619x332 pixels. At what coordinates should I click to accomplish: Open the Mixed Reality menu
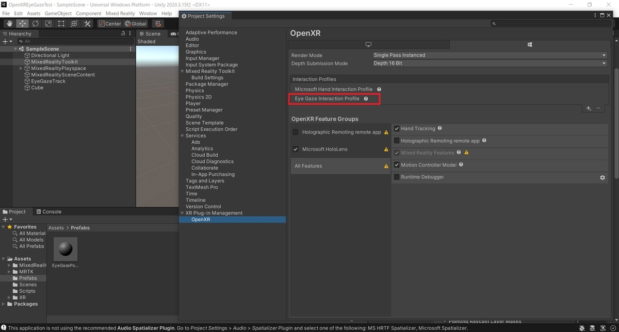120,13
